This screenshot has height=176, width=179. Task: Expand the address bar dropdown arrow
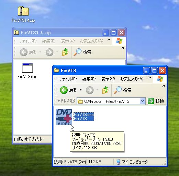(142, 101)
